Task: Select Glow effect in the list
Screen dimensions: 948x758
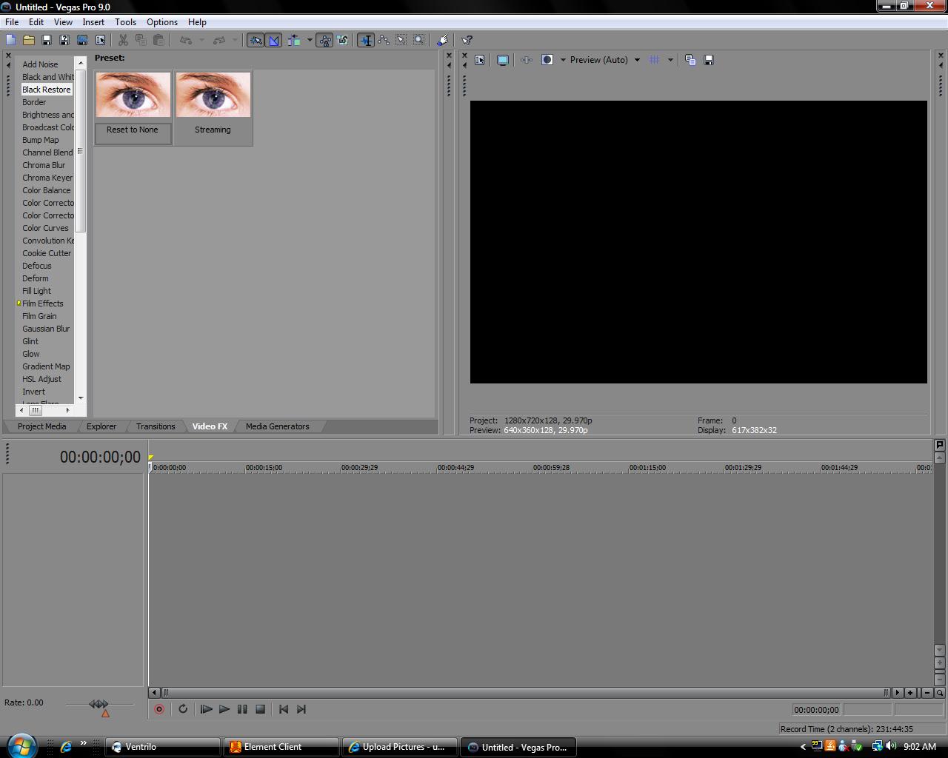Action: pyautogui.click(x=31, y=354)
